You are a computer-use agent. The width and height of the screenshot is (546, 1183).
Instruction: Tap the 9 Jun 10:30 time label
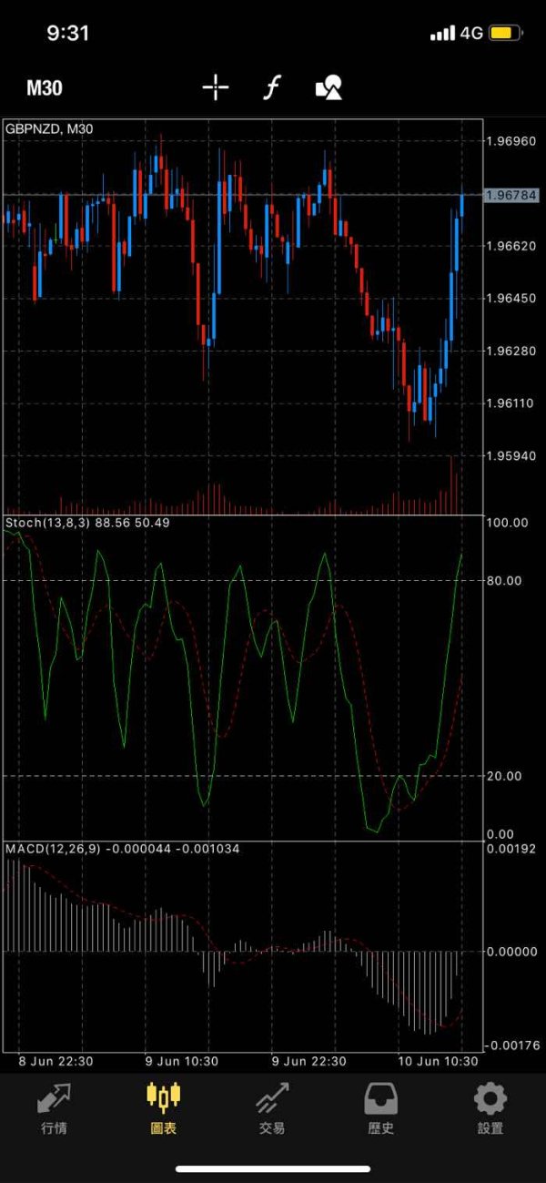[182, 1061]
